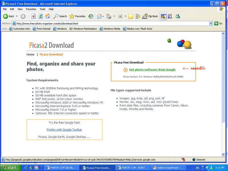The height and width of the screenshot is (171, 228).
Task: Open the Firefox with Google Toolbar link
Action: 64,130
